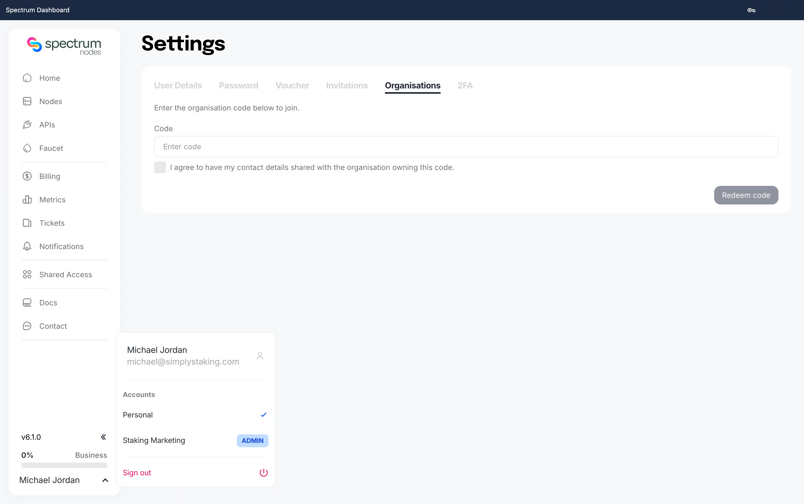This screenshot has width=804, height=504.
Task: Tick the contact details sharing agreement checkbox
Action: pos(160,167)
